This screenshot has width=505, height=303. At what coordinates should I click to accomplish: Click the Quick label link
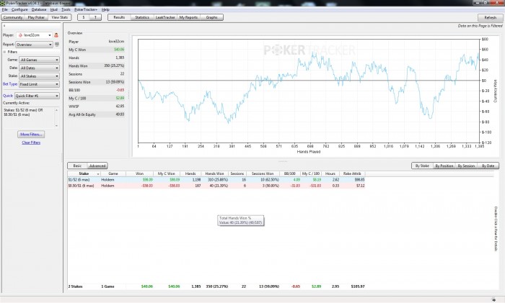(x=8, y=96)
